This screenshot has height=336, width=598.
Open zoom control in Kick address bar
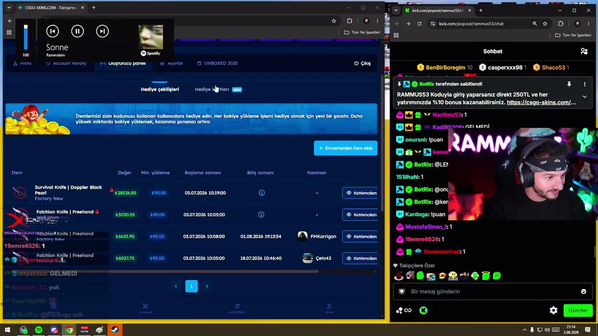coord(535,24)
